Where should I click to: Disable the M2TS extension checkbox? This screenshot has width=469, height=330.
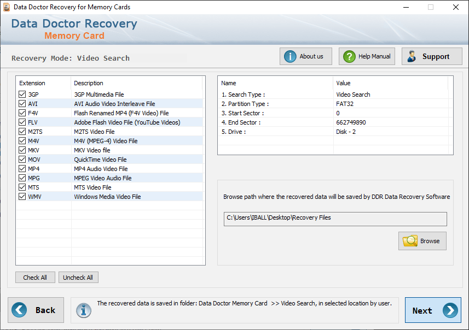22,132
